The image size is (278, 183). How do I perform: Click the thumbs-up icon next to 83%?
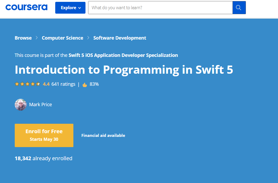pyautogui.click(x=84, y=84)
